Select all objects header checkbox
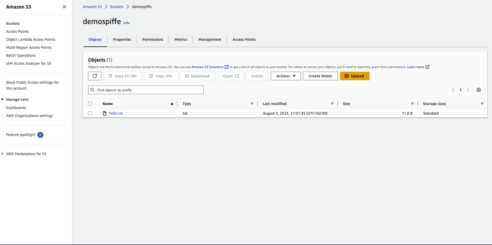The width and height of the screenshot is (492, 245). click(90, 104)
